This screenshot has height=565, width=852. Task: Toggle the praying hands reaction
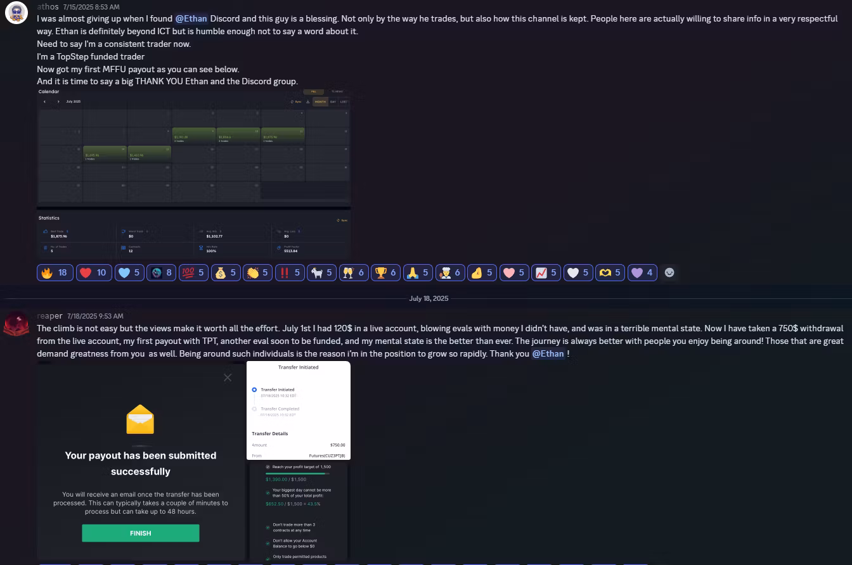[418, 272]
